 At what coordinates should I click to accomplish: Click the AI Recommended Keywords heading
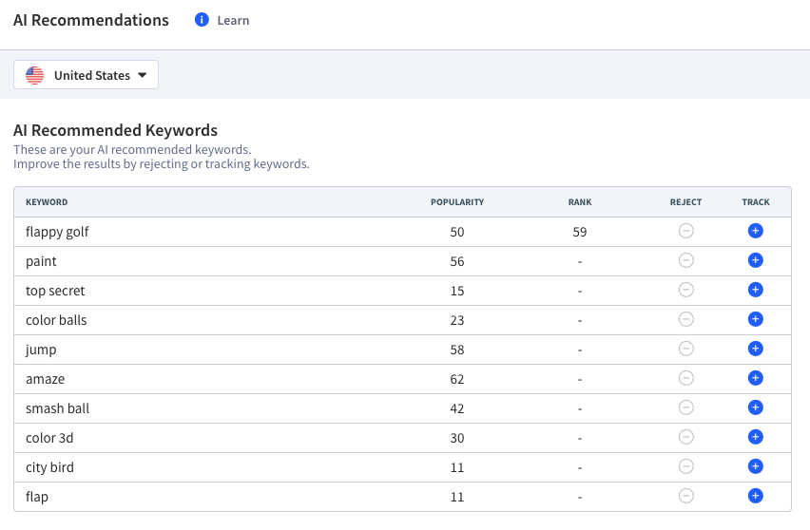tap(115, 130)
